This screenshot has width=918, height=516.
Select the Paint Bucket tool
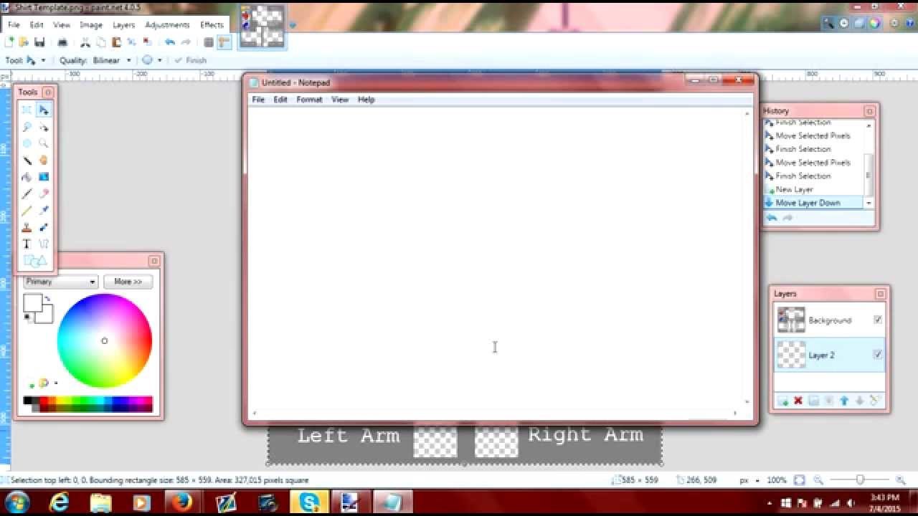27,177
